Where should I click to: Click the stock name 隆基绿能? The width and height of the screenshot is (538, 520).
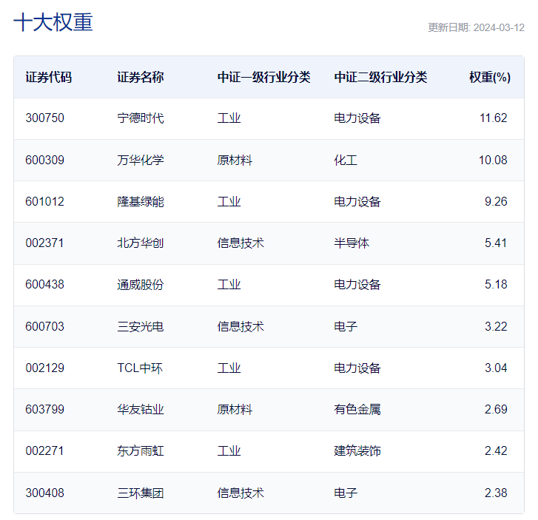(x=141, y=201)
